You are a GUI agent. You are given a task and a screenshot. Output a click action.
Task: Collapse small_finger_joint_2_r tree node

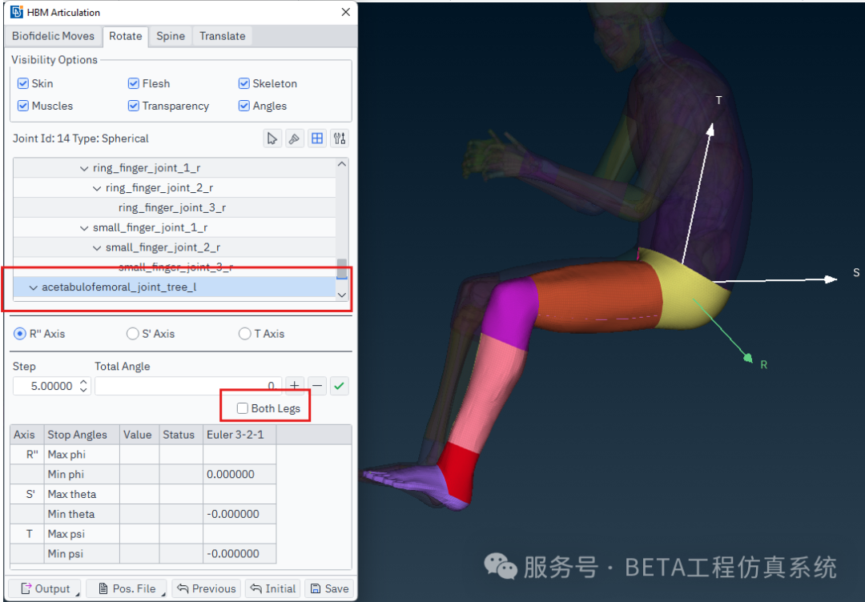[97, 247]
